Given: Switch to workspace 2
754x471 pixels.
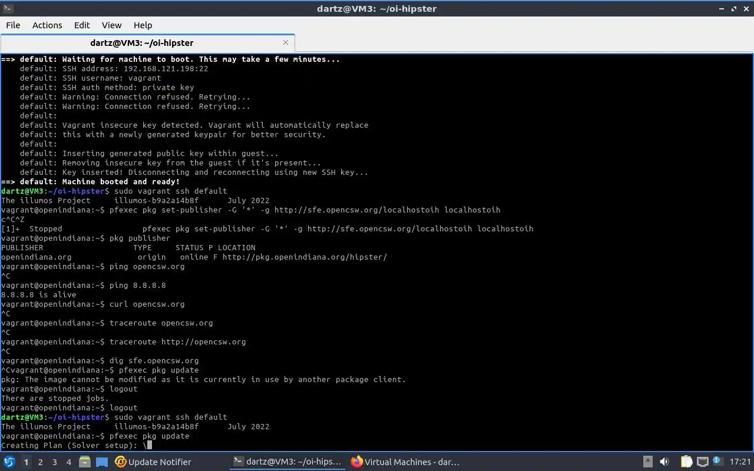Looking at the screenshot, I should point(40,462).
